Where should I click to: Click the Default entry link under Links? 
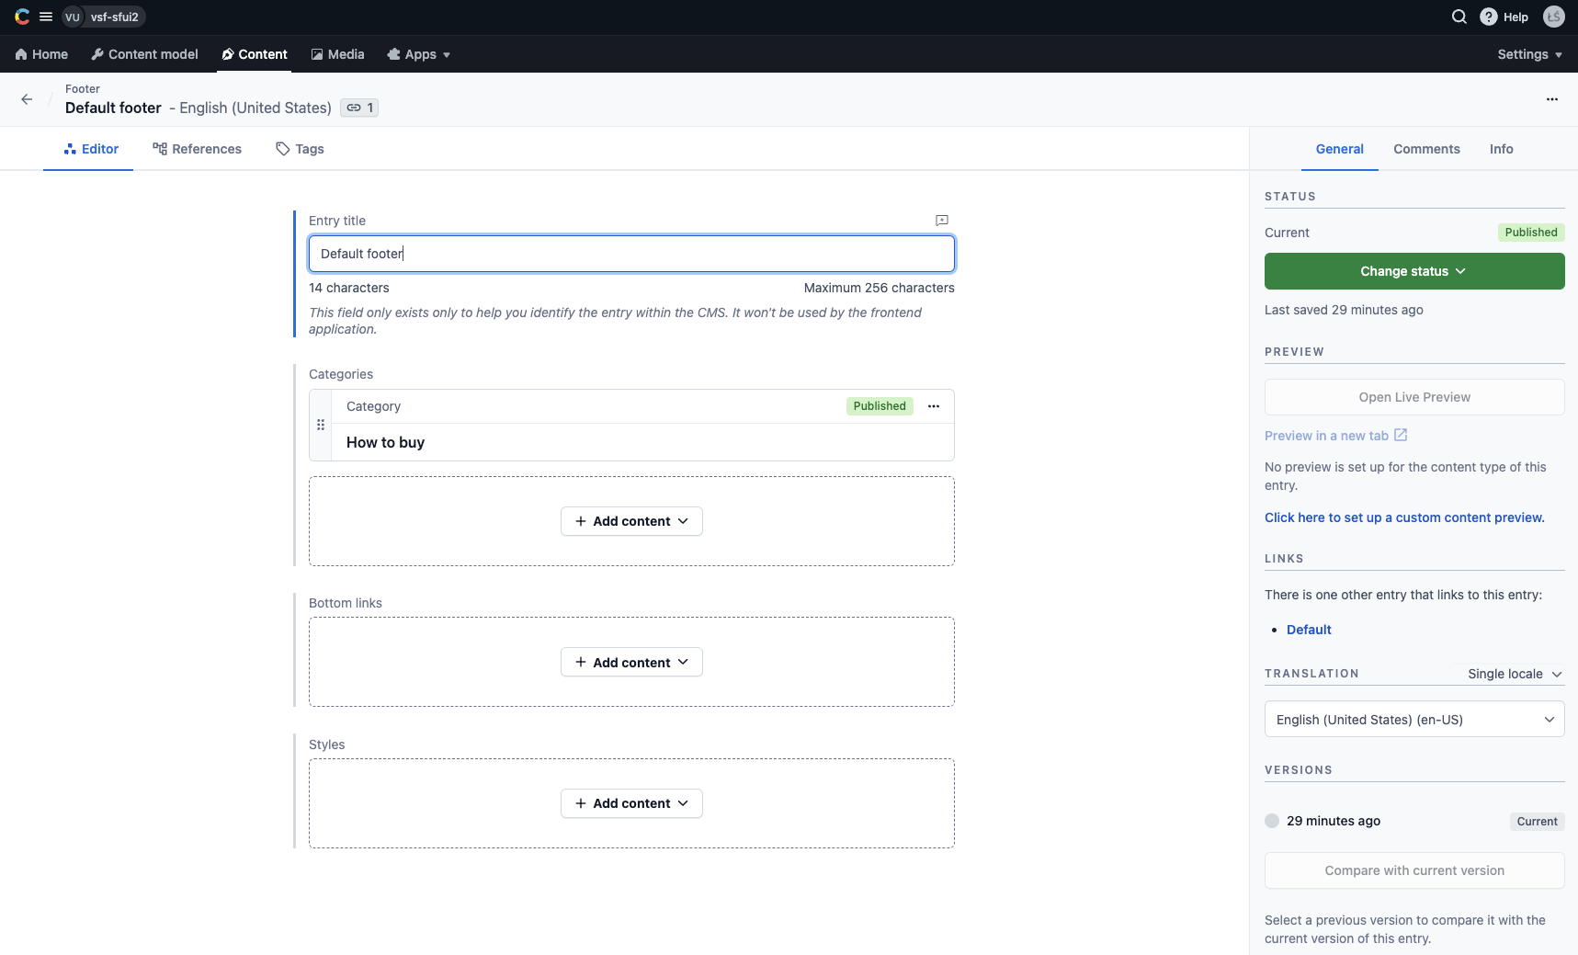point(1307,629)
